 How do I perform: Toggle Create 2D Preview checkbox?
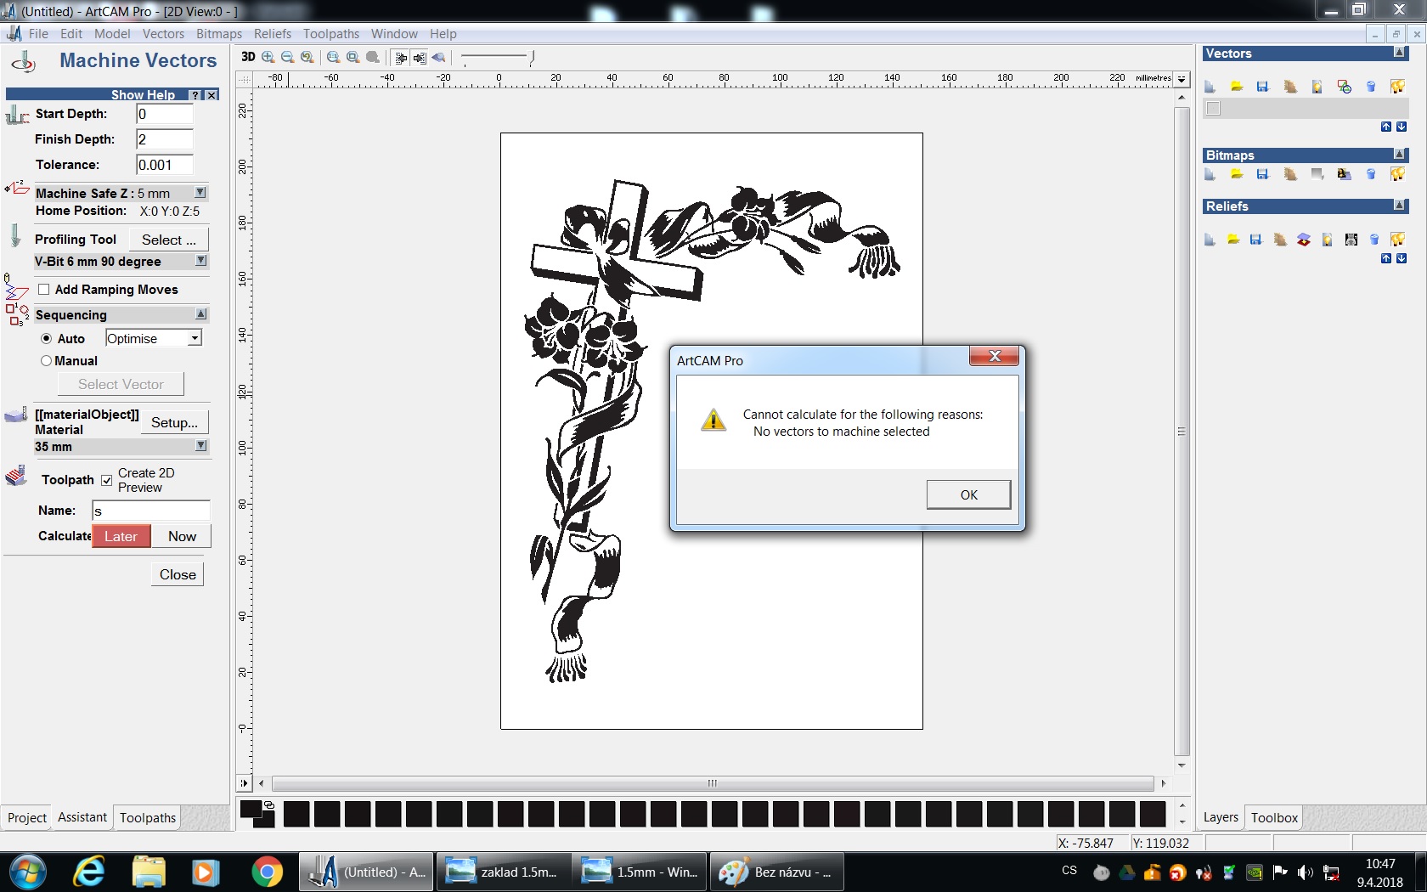coord(107,480)
